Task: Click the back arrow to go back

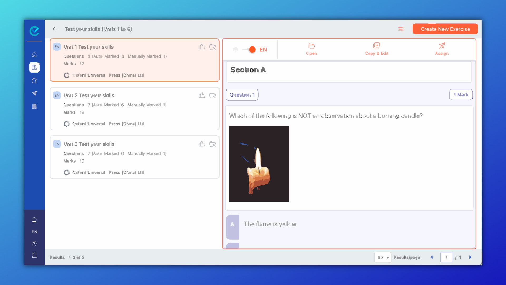Action: click(56, 28)
